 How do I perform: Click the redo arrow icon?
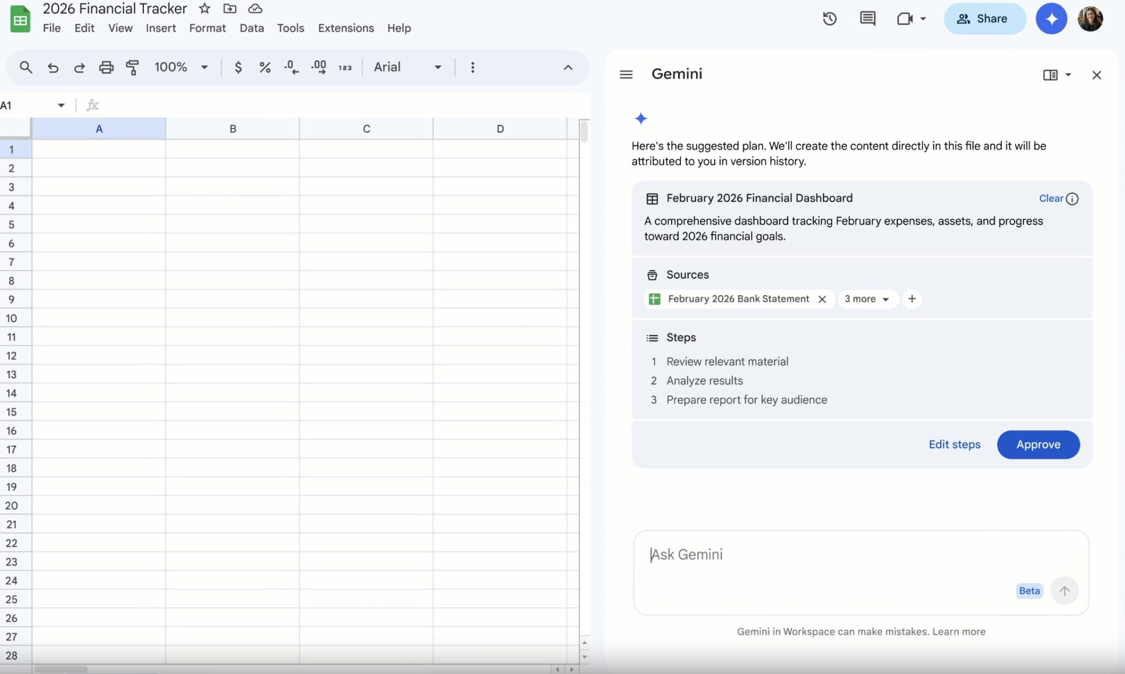point(80,67)
